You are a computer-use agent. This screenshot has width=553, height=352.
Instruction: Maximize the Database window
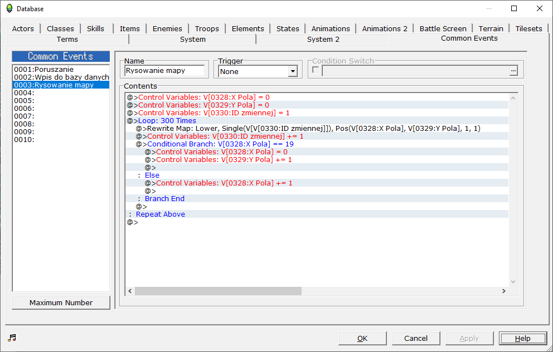(514, 8)
